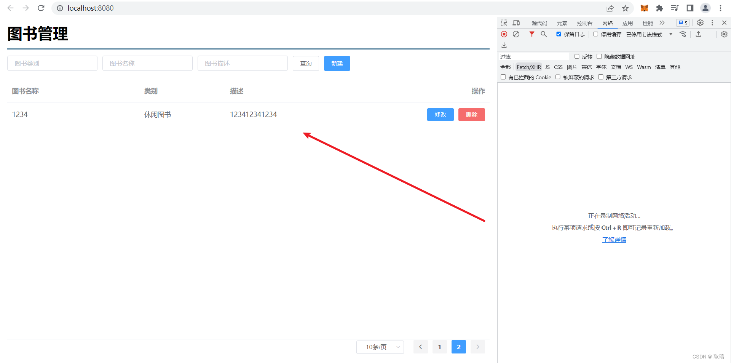Open the media control playlist icon
731x363 pixels.
(675, 8)
